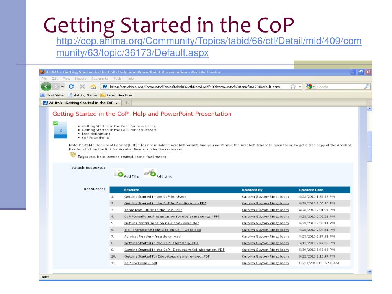Click the bookmark star in address bar
The width and height of the screenshot is (392, 294).
click(x=293, y=87)
